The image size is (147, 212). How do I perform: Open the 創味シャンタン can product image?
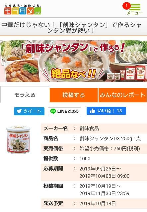(x=18, y=140)
